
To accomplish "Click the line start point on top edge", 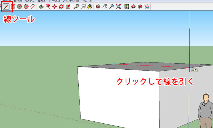I will click(x=114, y=64).
